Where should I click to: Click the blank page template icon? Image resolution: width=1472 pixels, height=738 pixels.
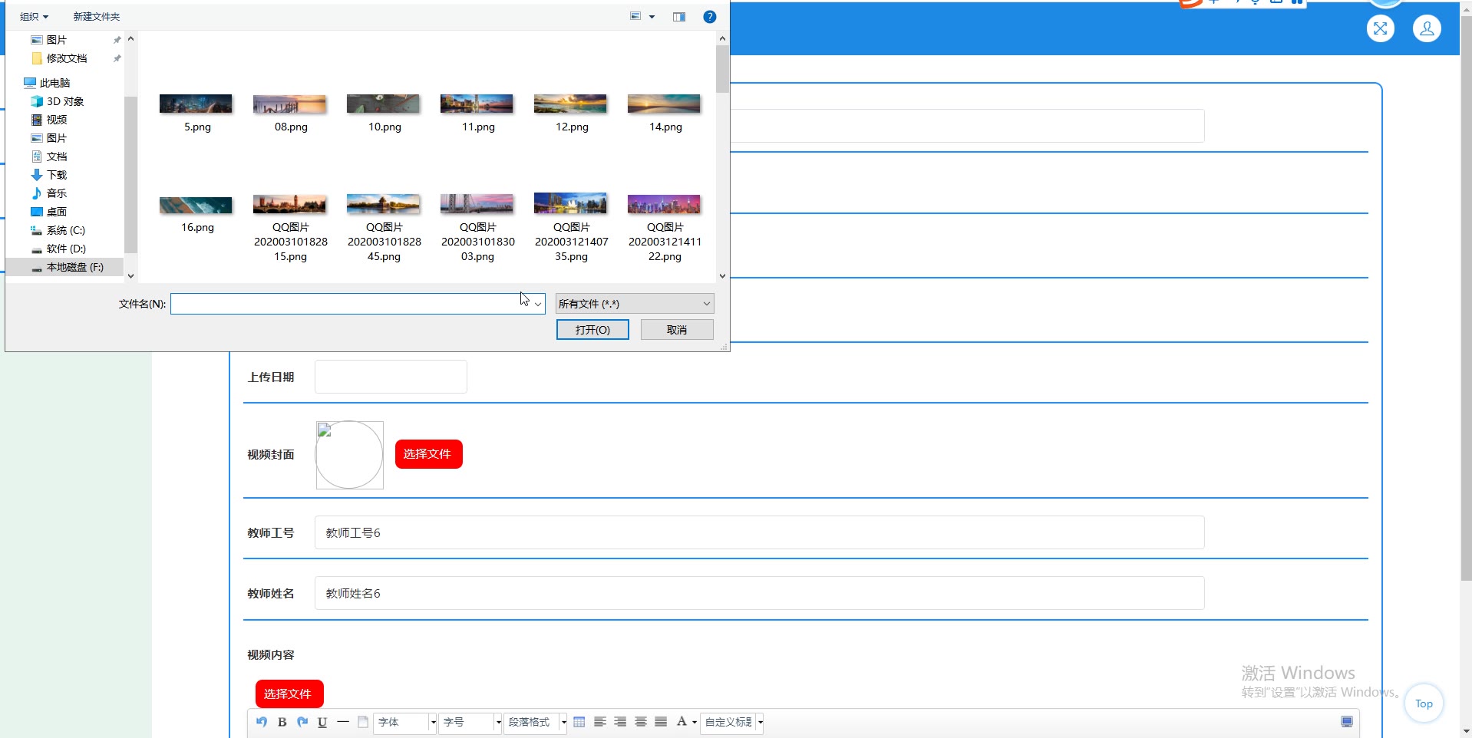(x=363, y=722)
